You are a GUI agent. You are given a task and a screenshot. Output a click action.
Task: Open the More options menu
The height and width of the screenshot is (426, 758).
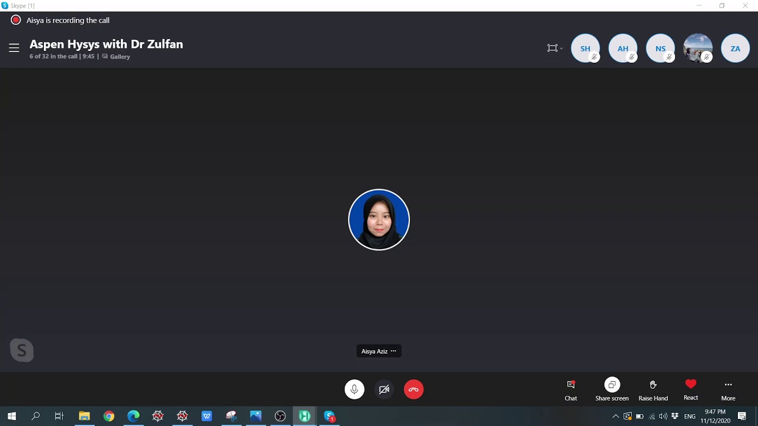pyautogui.click(x=728, y=390)
